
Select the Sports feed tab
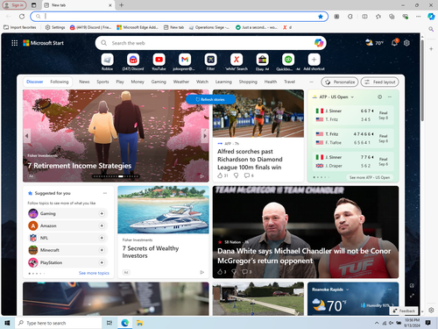[102, 82]
